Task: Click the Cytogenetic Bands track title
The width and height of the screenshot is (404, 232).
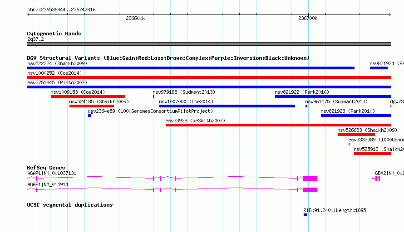Action: click(x=54, y=34)
